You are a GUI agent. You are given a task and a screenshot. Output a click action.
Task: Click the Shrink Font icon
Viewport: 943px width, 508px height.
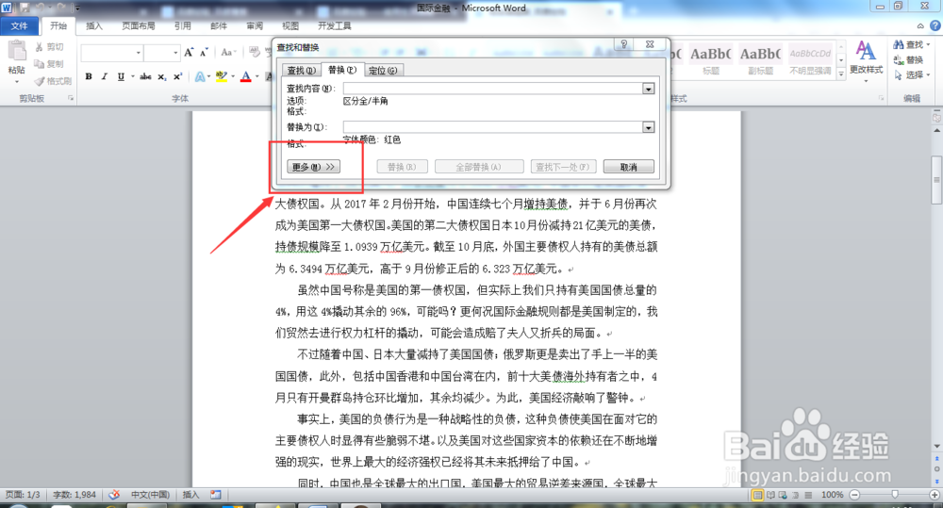tap(204, 52)
